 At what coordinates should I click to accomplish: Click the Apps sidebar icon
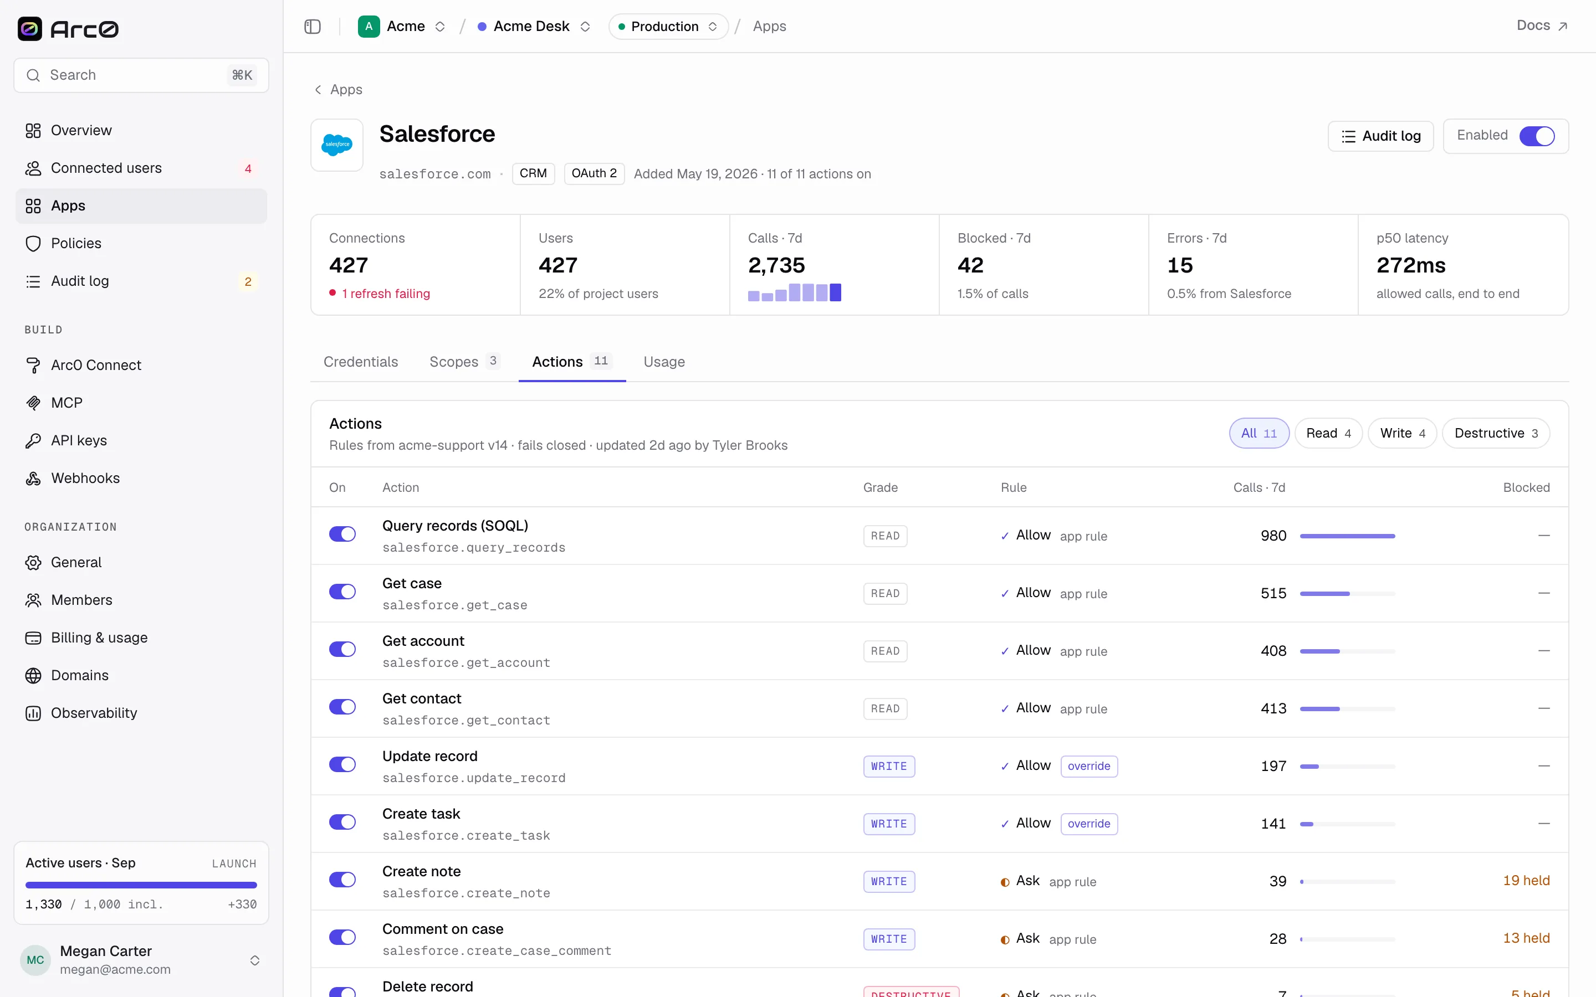[x=33, y=205]
